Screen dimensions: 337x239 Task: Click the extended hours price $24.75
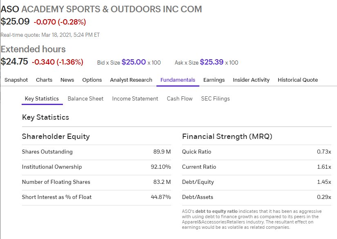point(14,62)
